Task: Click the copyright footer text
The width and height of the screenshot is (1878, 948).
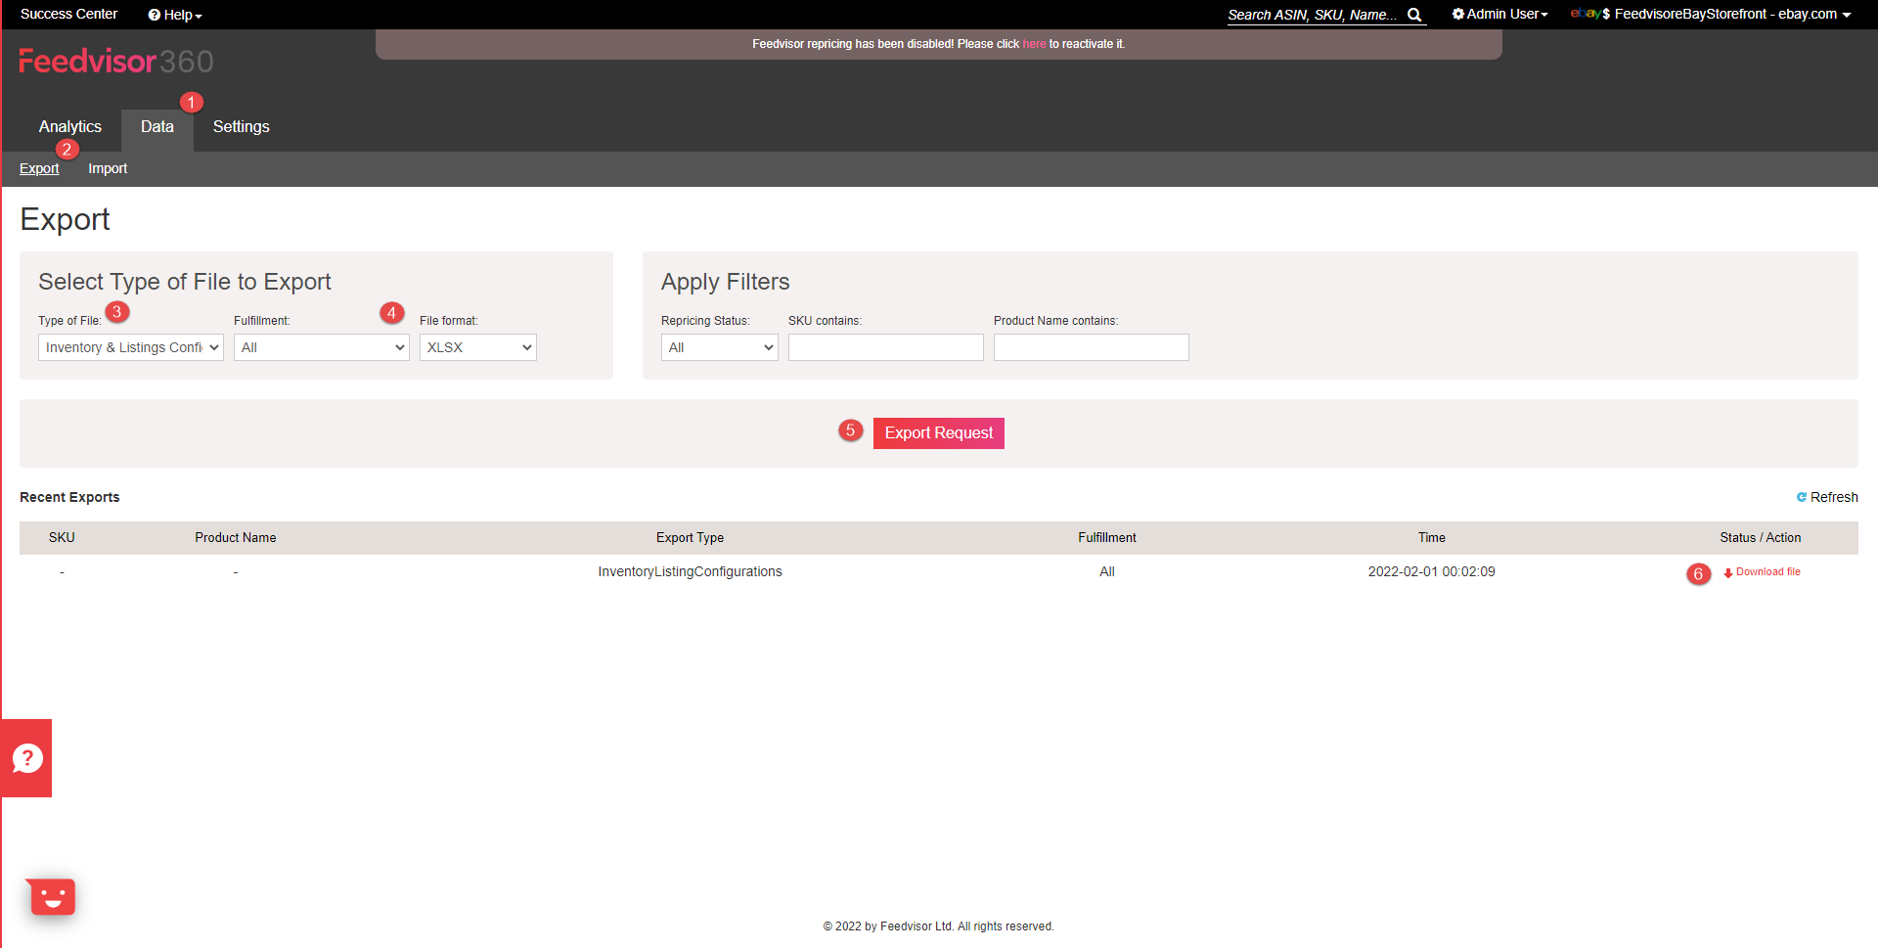Action: tap(939, 926)
